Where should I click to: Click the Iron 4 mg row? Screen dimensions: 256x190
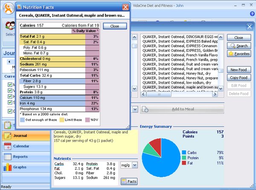click(59, 103)
